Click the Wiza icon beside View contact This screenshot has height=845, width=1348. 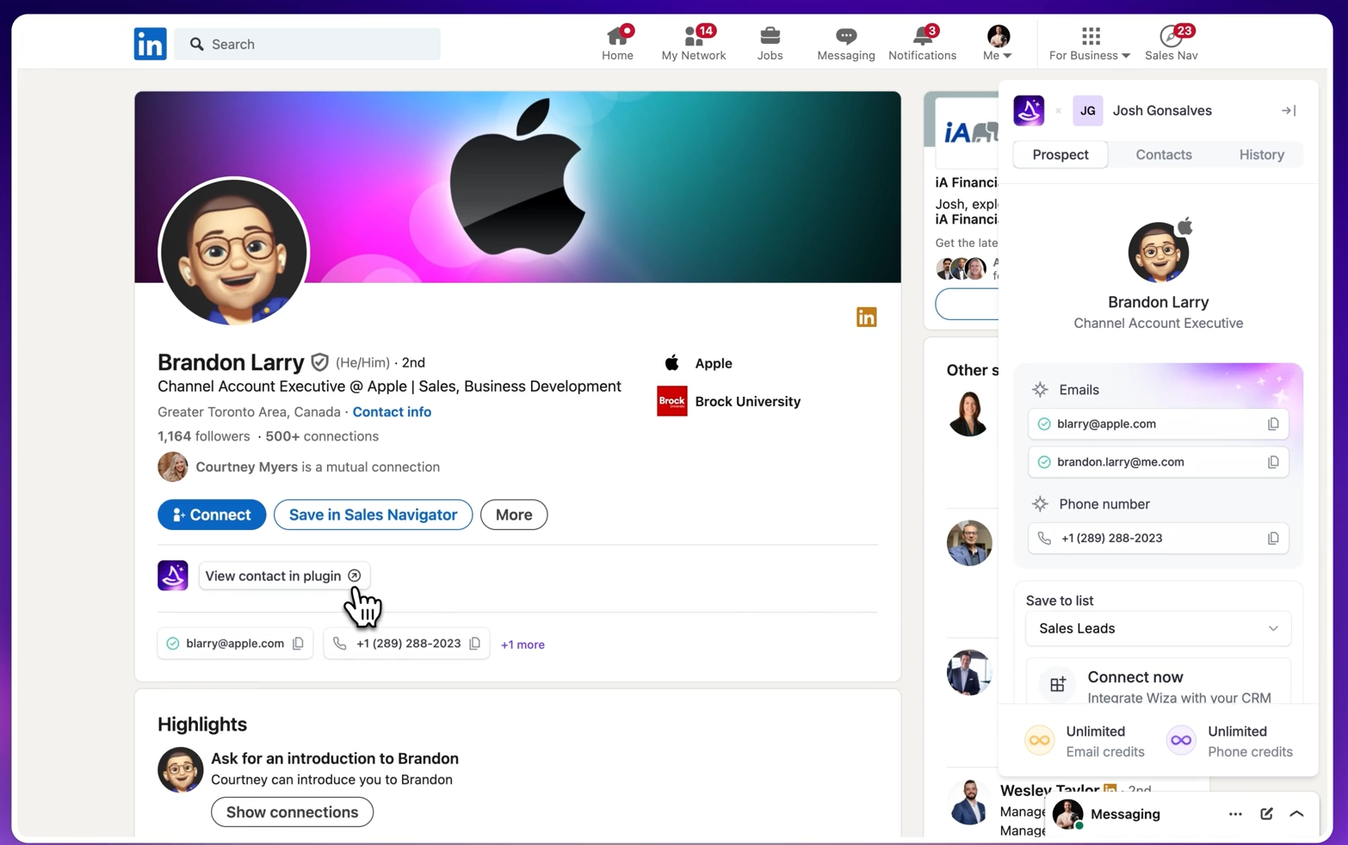pyautogui.click(x=173, y=576)
